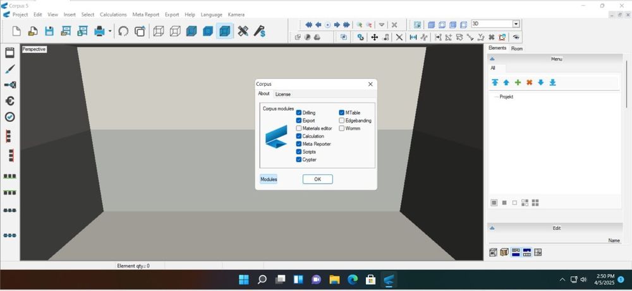This screenshot has width=632, height=291.
Task: Toggle the Drilling module checkbox
Action: (x=299, y=113)
